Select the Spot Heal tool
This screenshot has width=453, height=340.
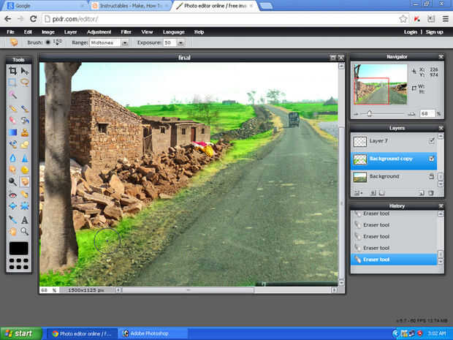[25, 195]
